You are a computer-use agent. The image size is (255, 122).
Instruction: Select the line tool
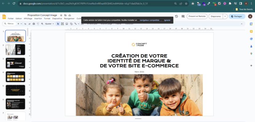point(75,24)
